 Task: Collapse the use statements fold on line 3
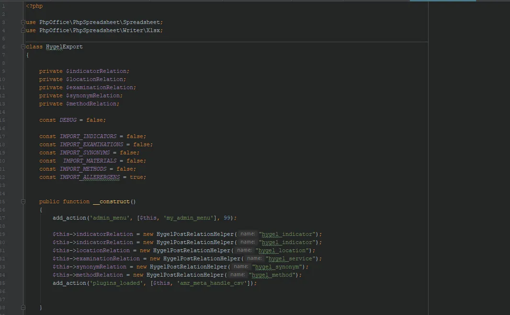(23, 22)
